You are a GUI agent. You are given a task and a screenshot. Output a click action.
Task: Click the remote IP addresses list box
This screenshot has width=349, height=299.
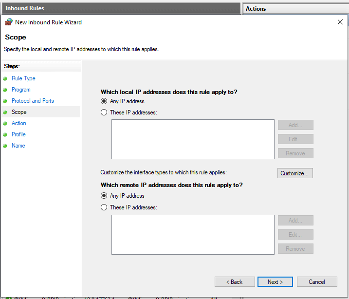coord(193,234)
